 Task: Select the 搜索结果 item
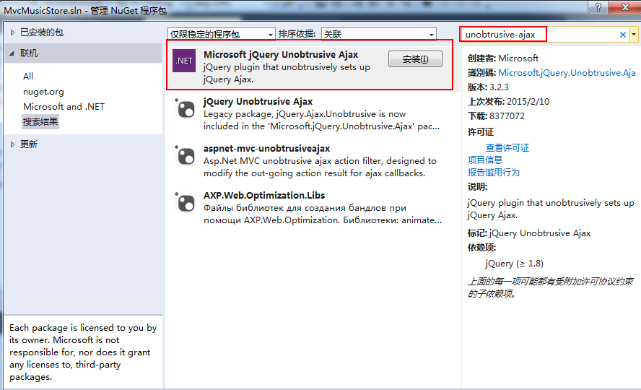click(x=40, y=122)
